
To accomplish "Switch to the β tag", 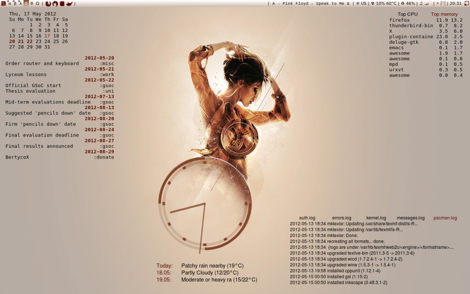I will (x=15, y=4).
